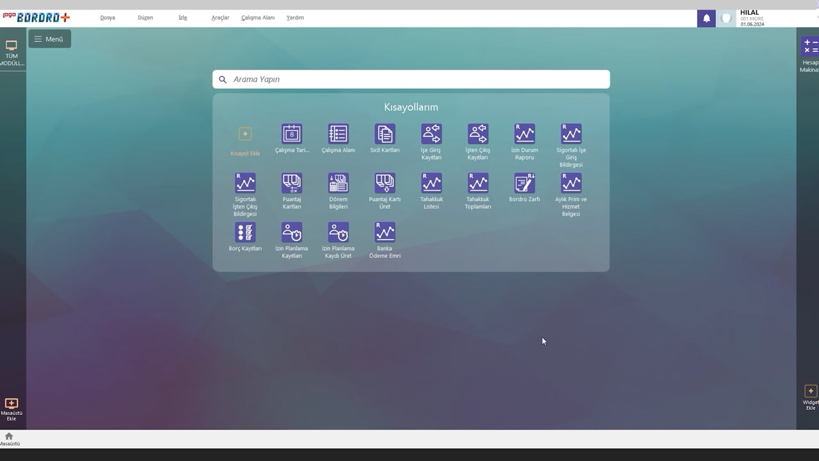Screen dimensions: 819x461
Task: Open the Düzen menu
Action: click(x=145, y=18)
